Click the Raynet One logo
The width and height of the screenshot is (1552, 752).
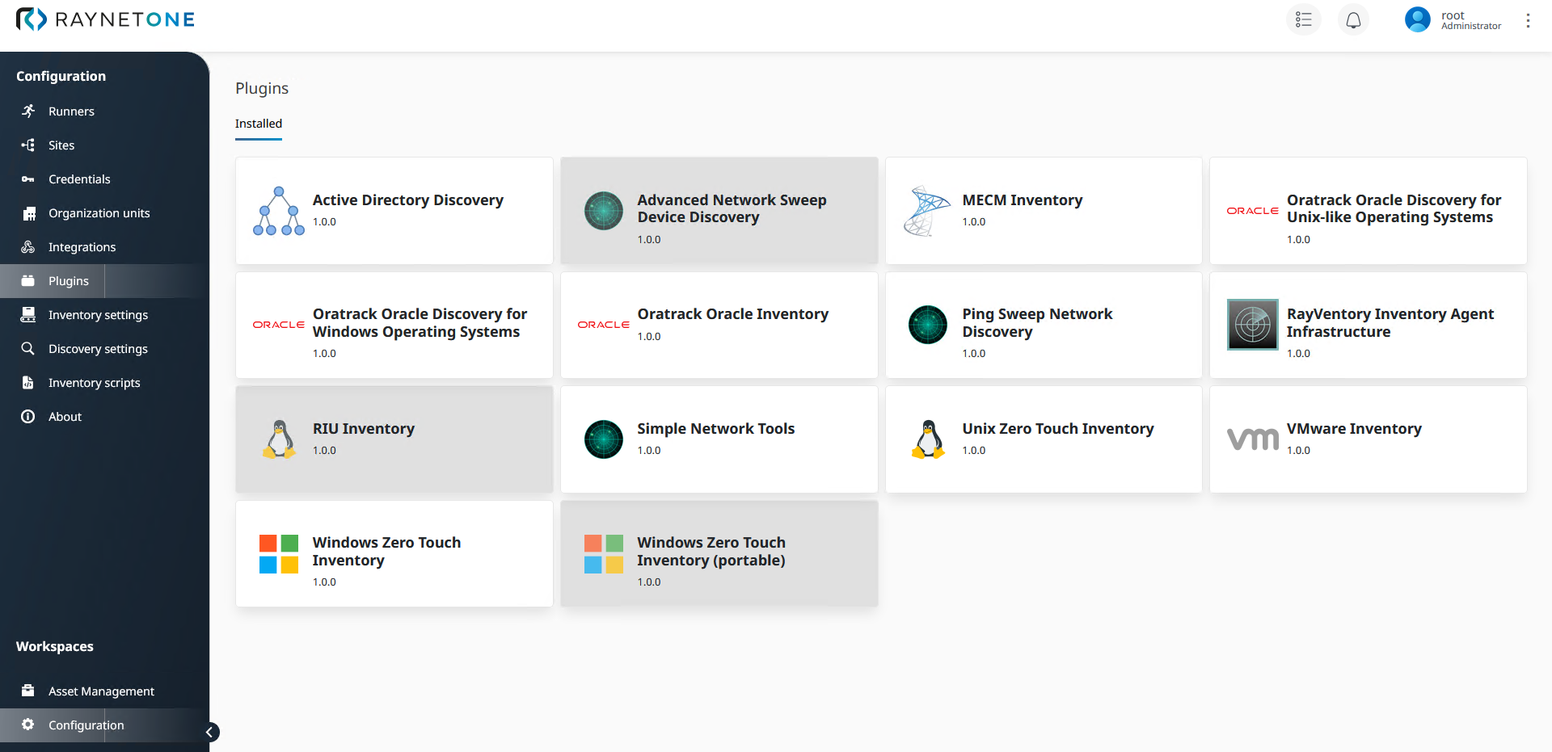point(105,19)
